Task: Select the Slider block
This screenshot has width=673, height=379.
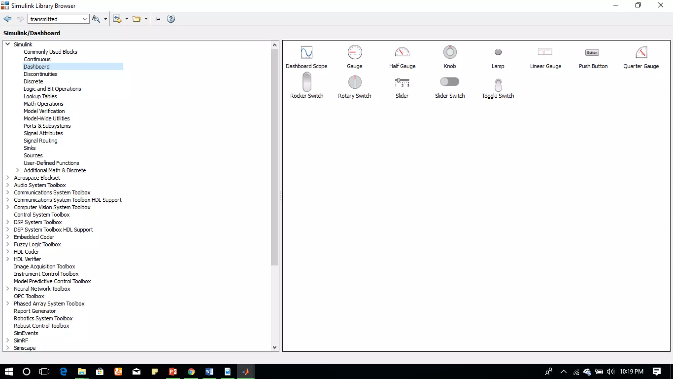Action: 402,82
